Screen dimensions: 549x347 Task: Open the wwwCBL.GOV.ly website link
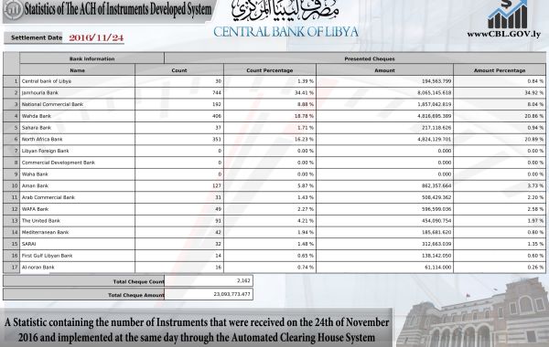click(504, 35)
